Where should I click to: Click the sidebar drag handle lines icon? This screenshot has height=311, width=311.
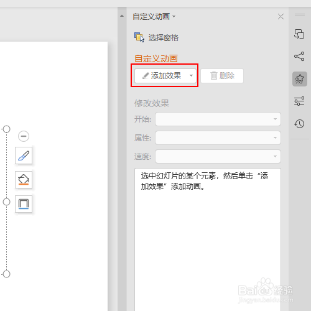tap(300, 15)
